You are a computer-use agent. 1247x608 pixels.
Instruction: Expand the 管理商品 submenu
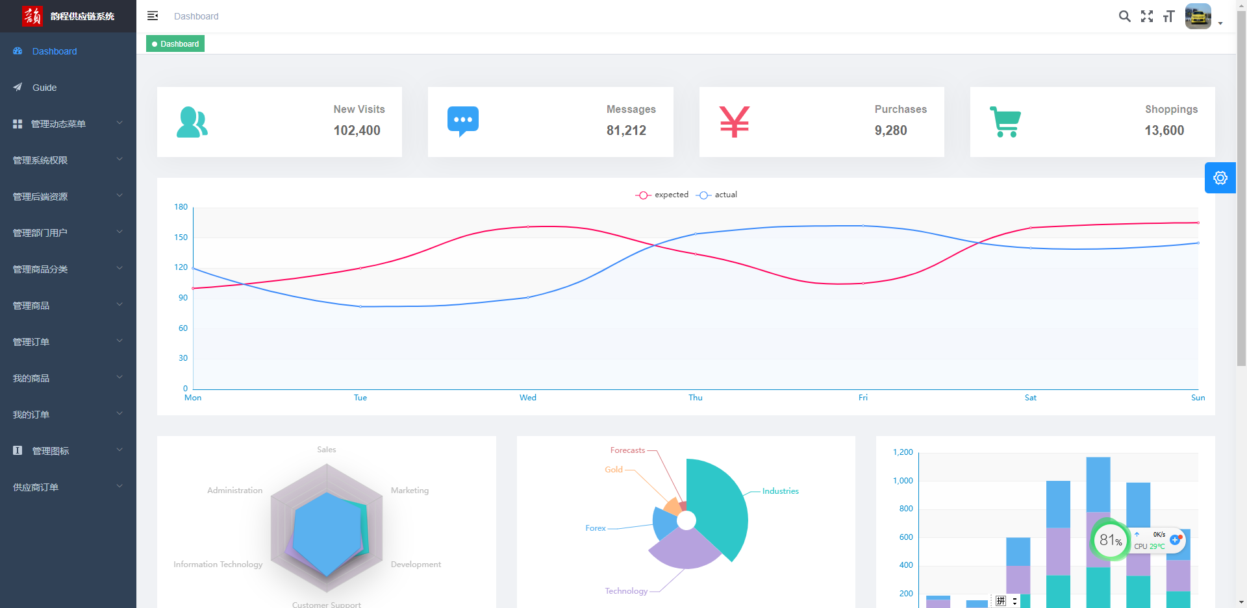point(68,305)
